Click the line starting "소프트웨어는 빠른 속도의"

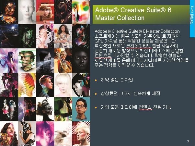click(x=137, y=36)
